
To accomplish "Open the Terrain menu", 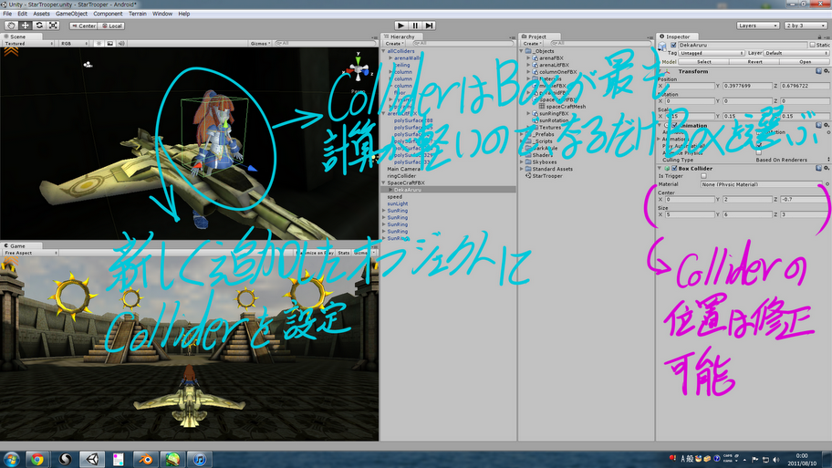I will pos(138,14).
